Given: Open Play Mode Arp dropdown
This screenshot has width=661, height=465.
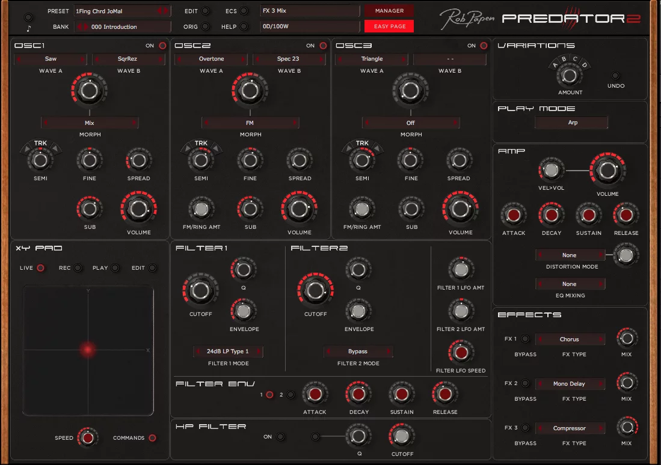Looking at the screenshot, I should [x=571, y=123].
